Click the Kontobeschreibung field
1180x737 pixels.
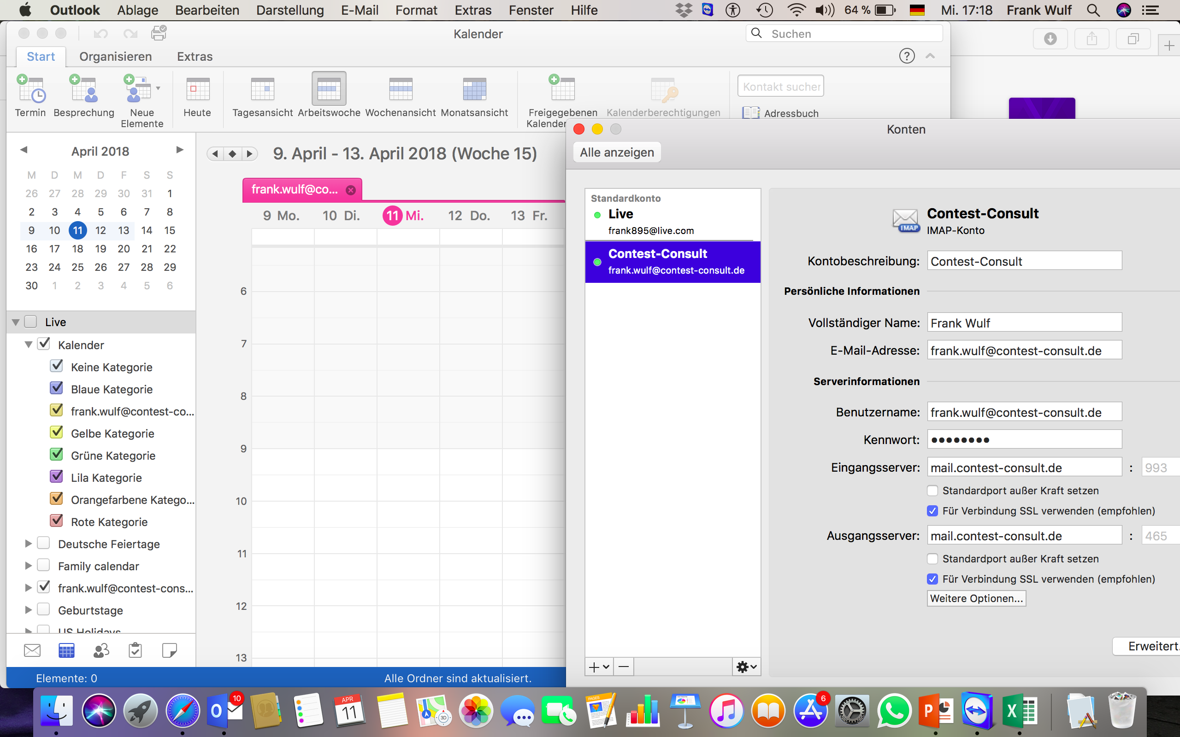click(1024, 261)
